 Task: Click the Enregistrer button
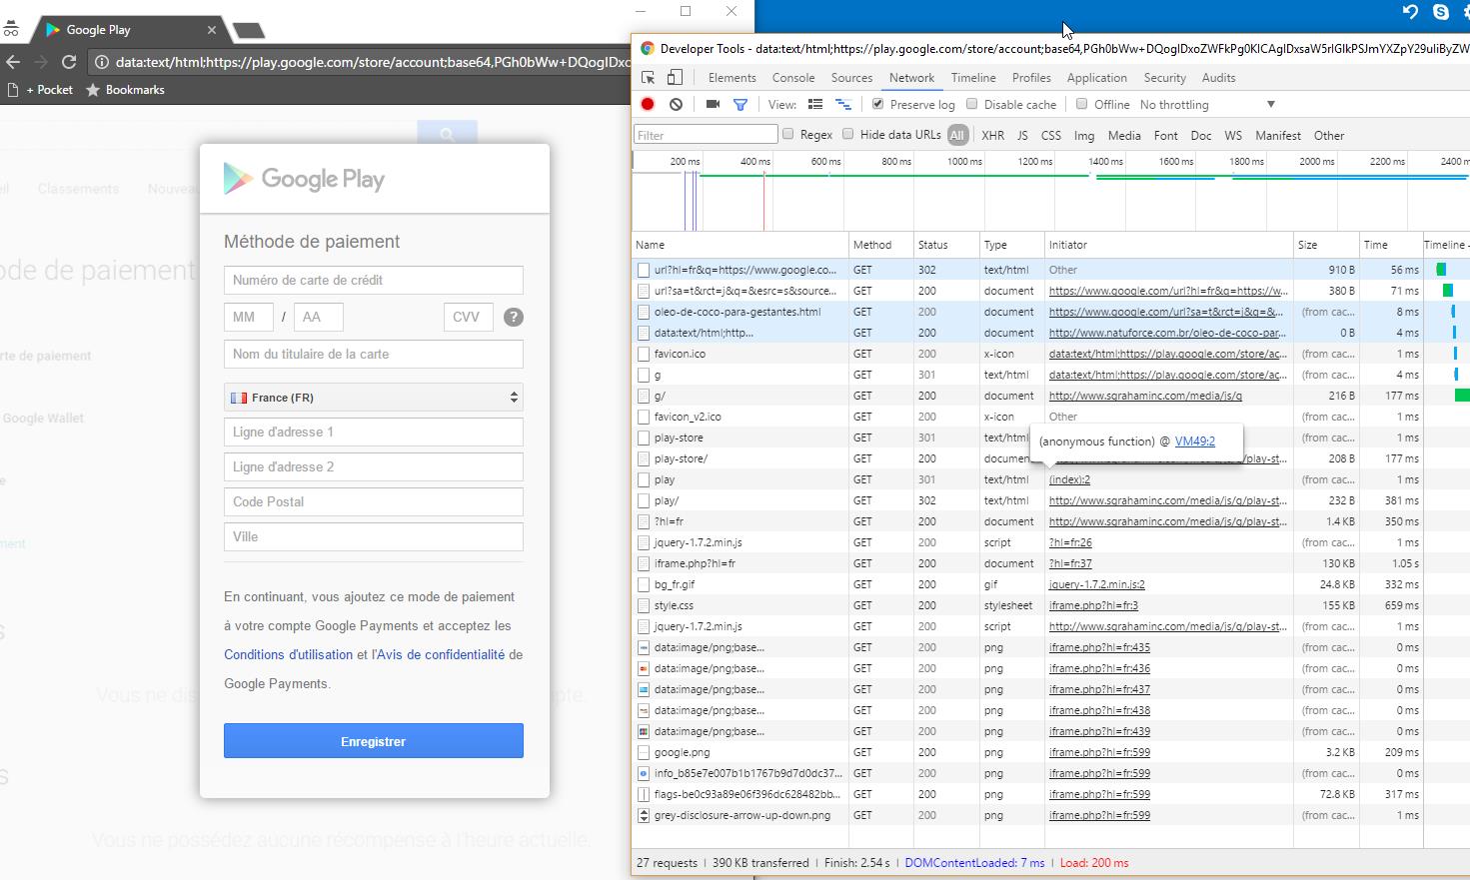point(374,741)
